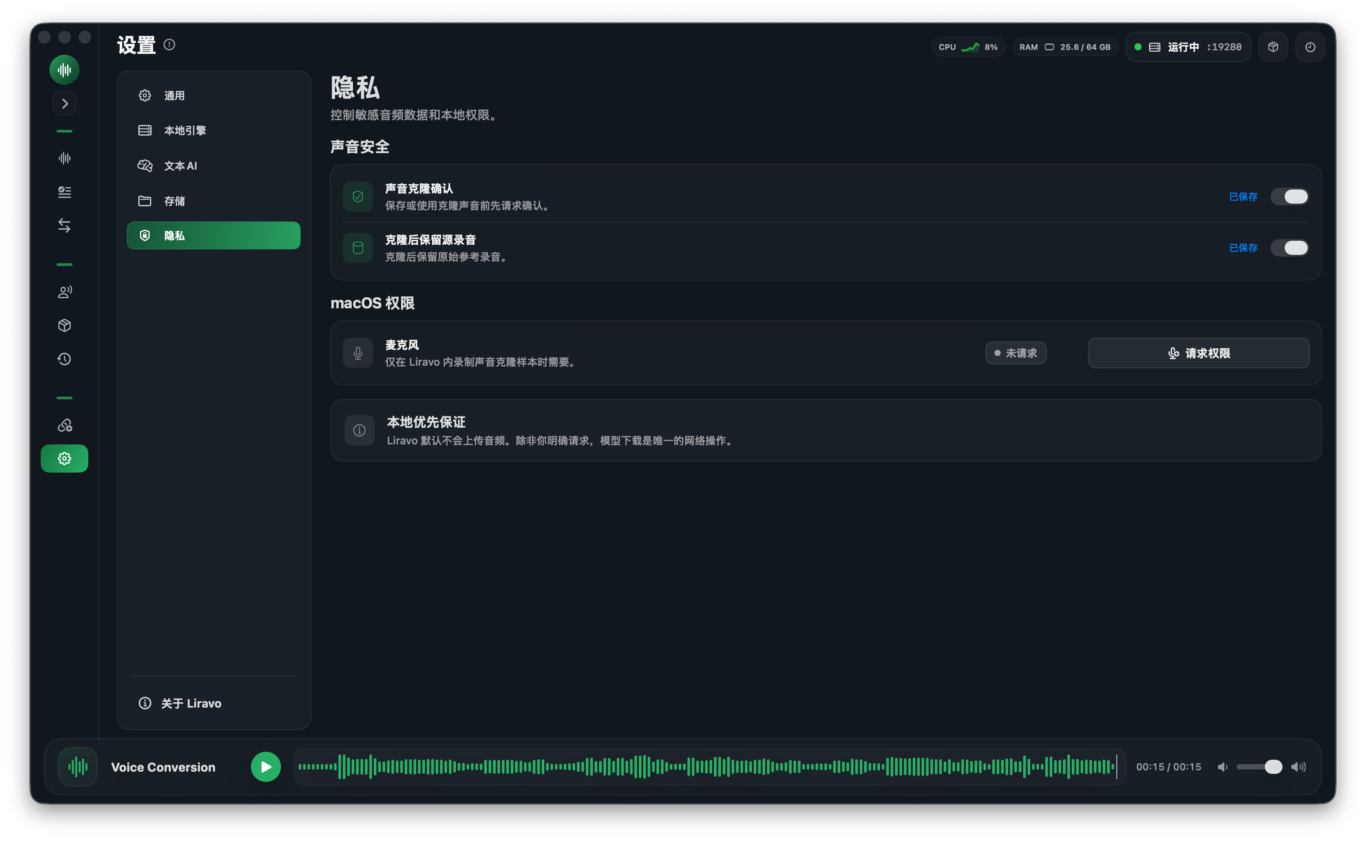The width and height of the screenshot is (1366, 841).
Task: Toggle the 克隆后保留源录音 switch
Action: [1289, 247]
